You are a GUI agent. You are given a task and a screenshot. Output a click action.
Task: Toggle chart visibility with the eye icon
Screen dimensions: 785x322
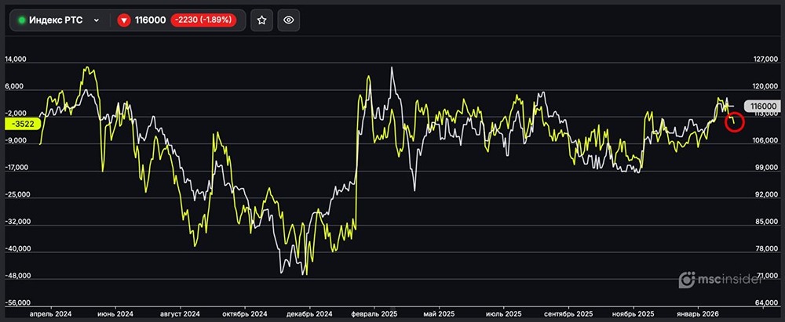pos(288,20)
